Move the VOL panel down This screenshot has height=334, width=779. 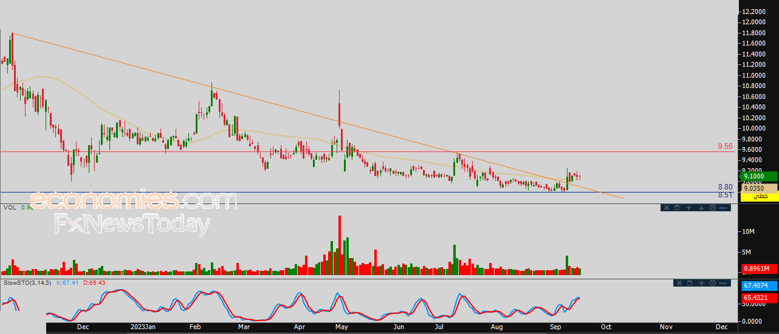click(x=701, y=208)
